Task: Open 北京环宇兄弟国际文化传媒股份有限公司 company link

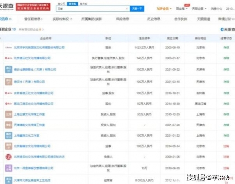Action: 39,48
